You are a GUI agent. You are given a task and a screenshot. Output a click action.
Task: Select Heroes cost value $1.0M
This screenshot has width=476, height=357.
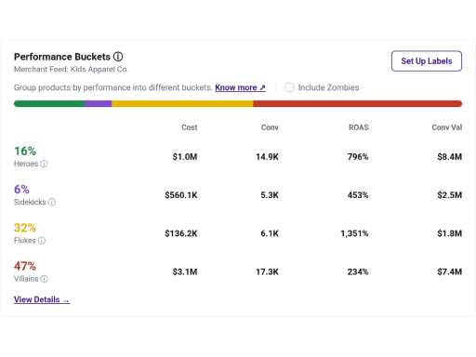[x=185, y=157]
